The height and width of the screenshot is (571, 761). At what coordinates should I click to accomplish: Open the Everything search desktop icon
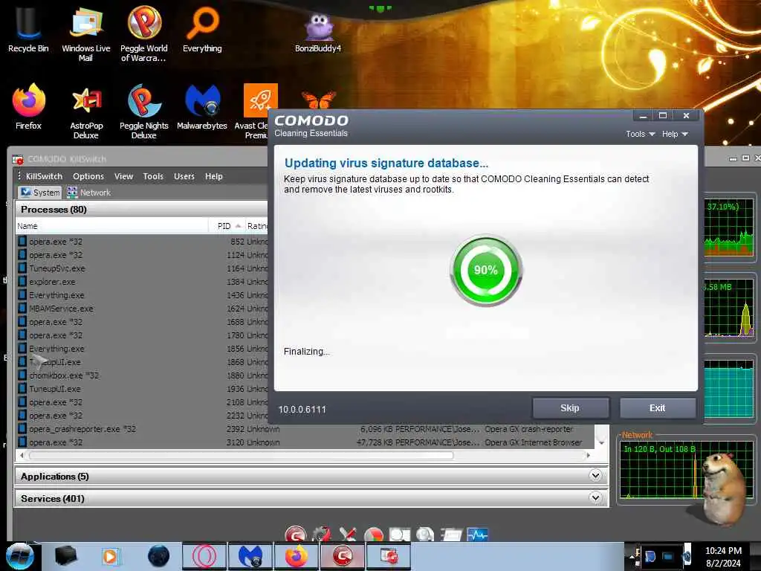click(x=202, y=29)
